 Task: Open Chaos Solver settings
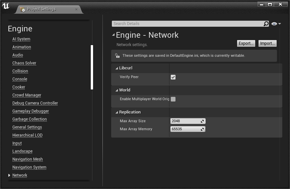click(24, 63)
